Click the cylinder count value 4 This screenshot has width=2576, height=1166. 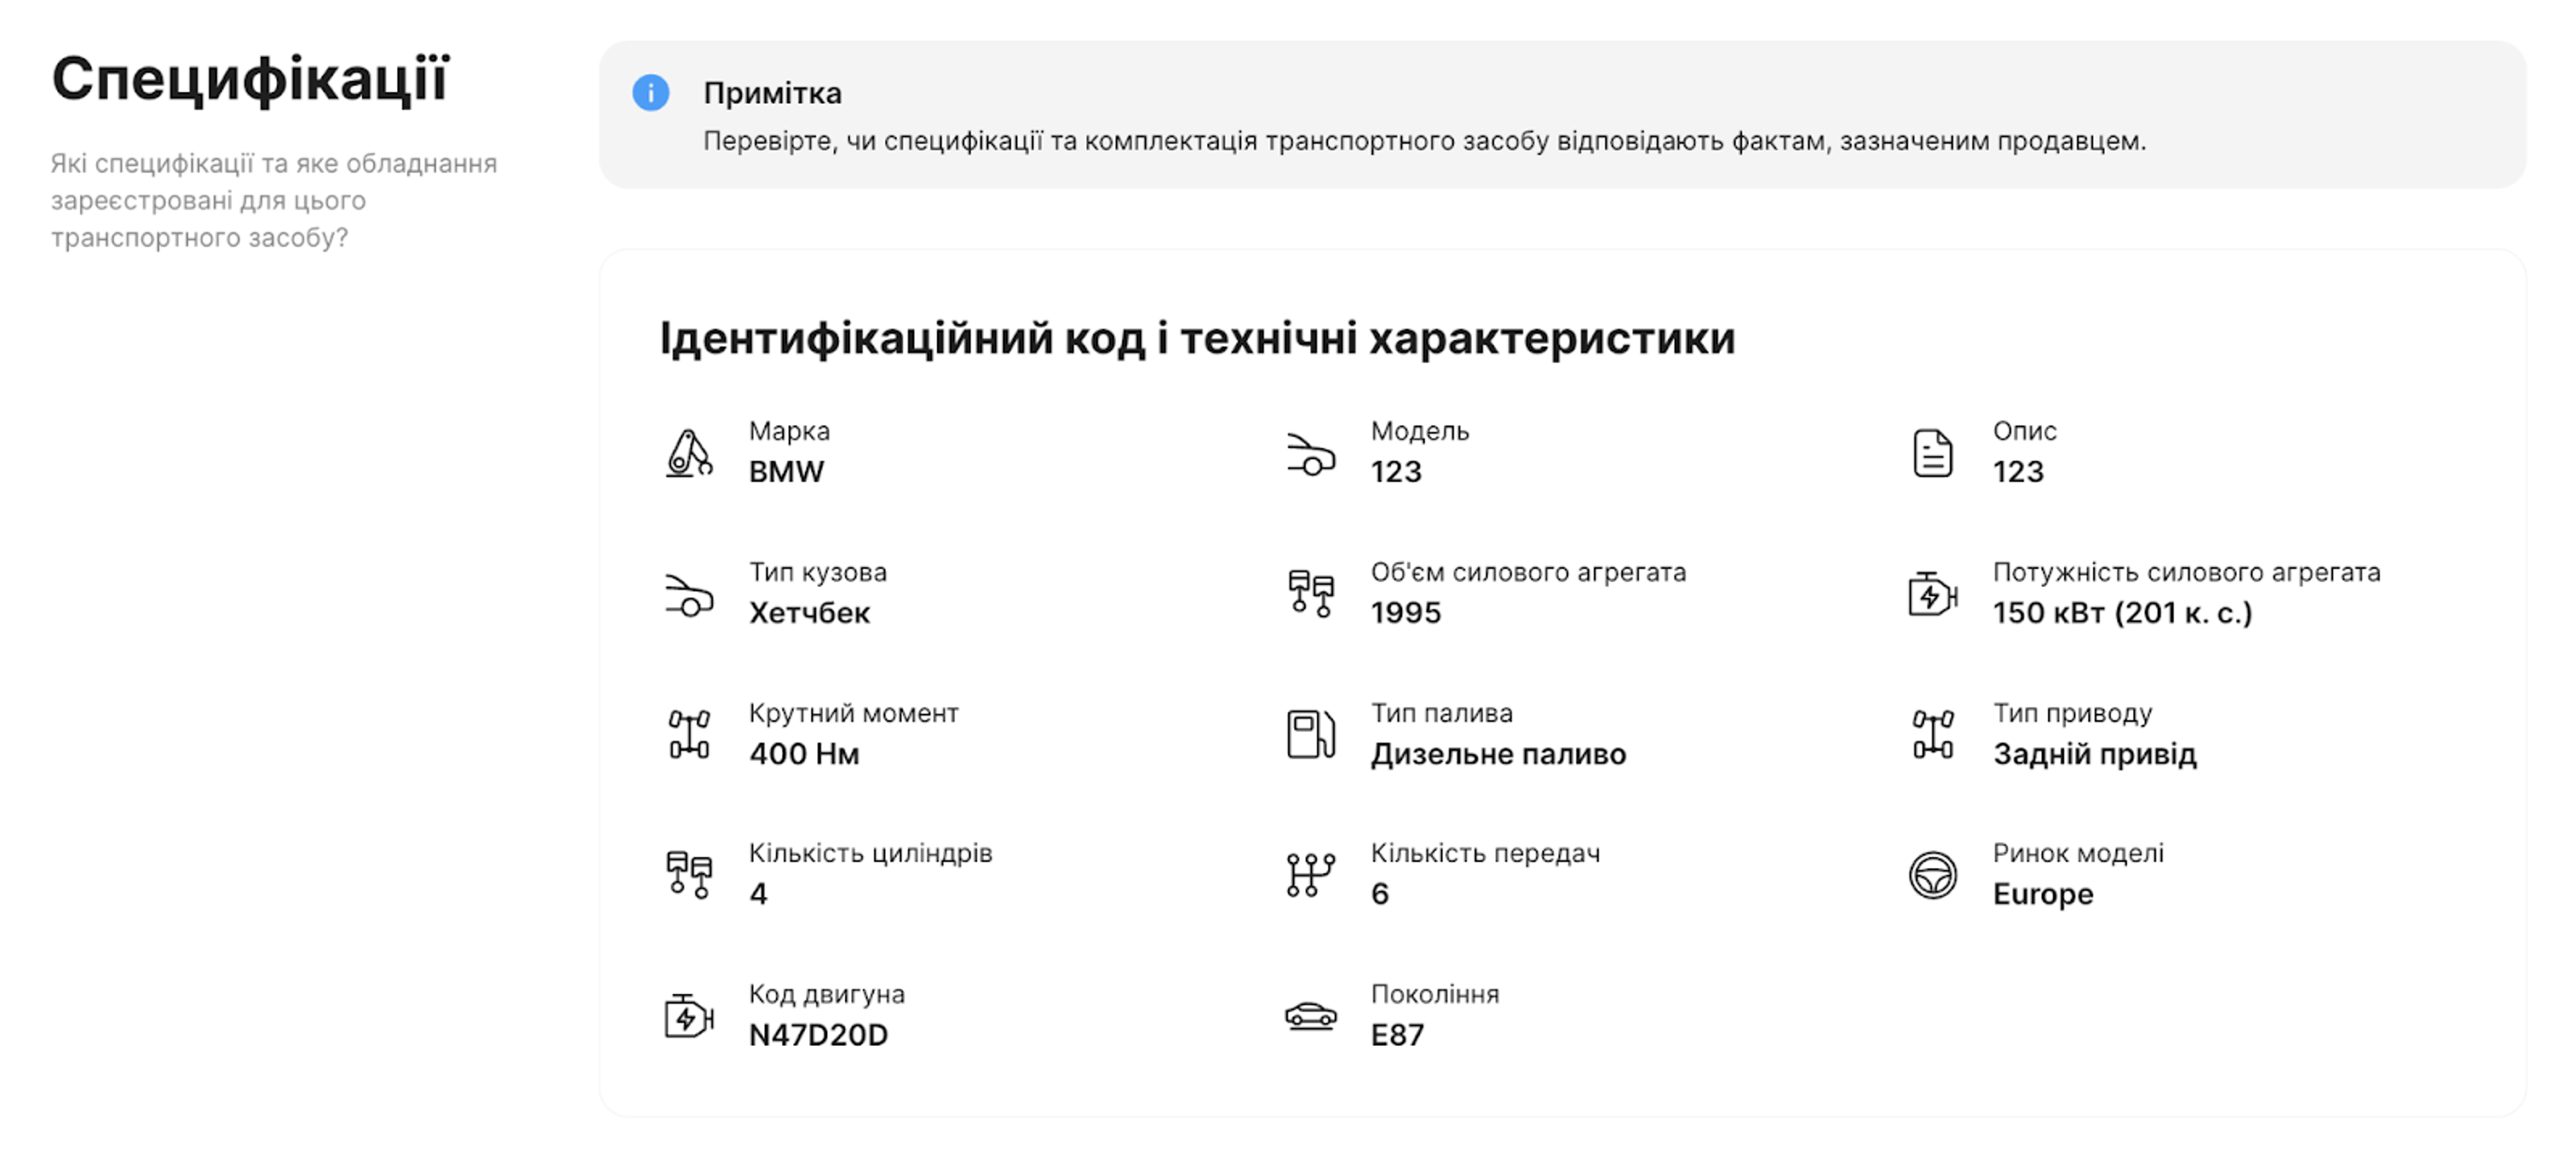(x=758, y=894)
